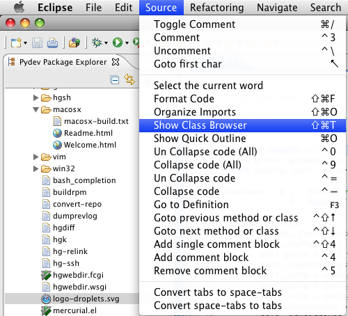Open the Search menu

click(326, 8)
